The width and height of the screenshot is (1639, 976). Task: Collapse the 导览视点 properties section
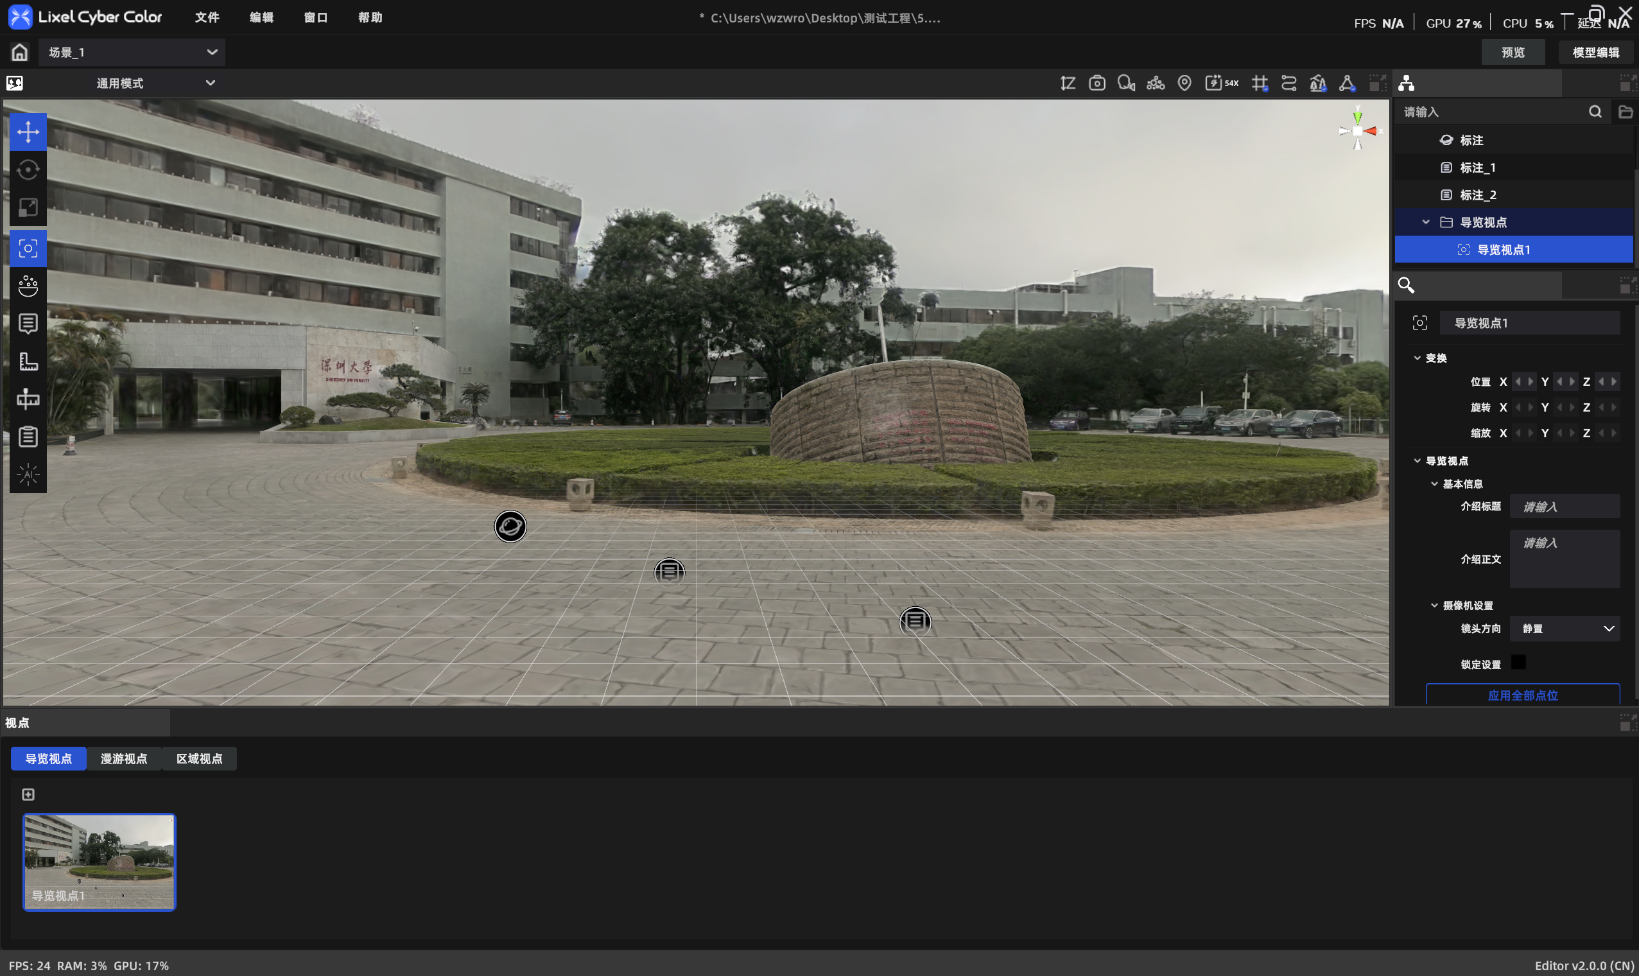point(1417,461)
